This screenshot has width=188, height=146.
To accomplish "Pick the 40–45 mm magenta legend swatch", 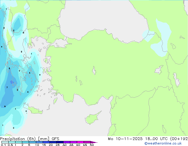I will 80,142.
